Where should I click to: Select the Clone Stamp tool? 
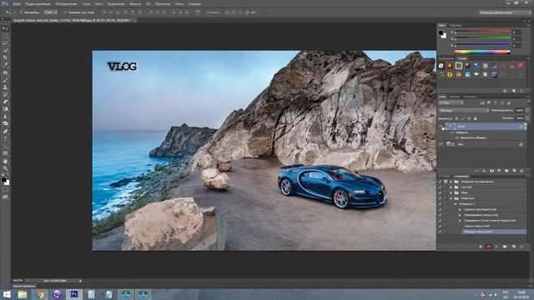tap(5, 87)
